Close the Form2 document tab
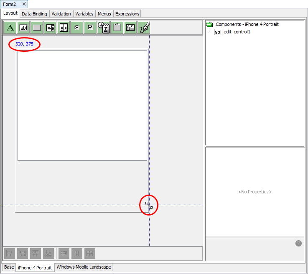Viewport: 308px width, 274px height. (24, 4)
